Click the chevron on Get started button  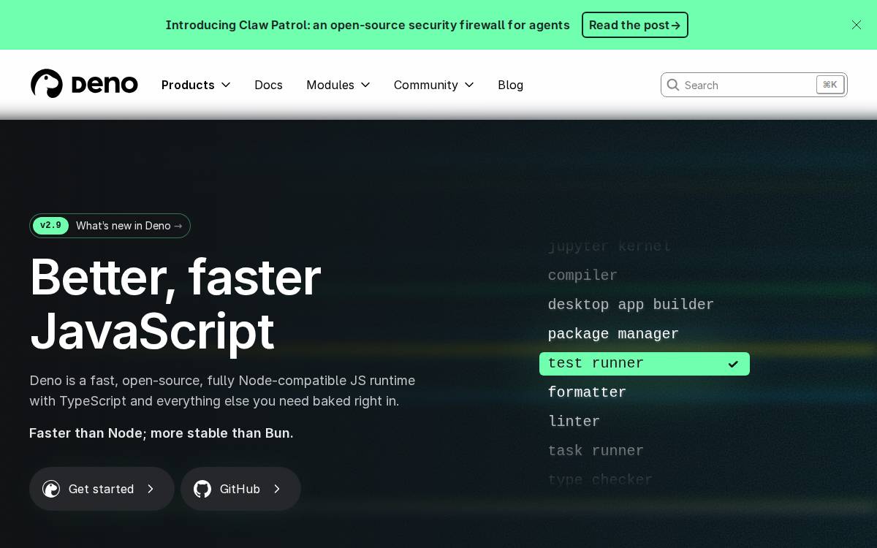(151, 489)
